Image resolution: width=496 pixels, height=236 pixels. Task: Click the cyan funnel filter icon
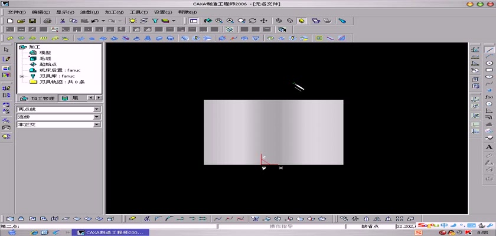click(x=155, y=21)
